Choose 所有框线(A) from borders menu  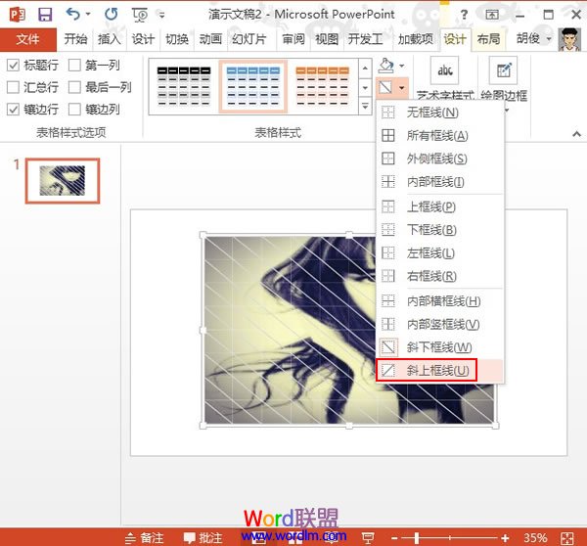tap(440, 135)
